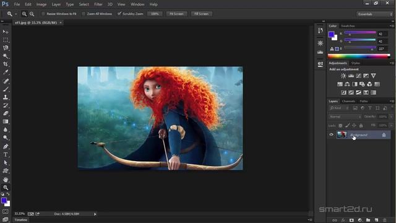The image size is (396, 223).
Task: Select the Horizontal Type tool
Action: (6, 154)
